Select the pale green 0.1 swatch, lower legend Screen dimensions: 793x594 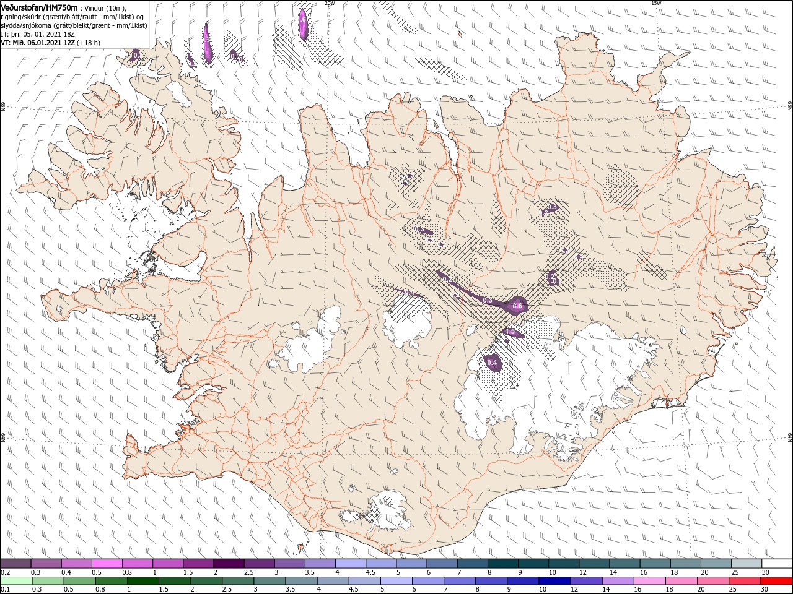[x=16, y=581]
